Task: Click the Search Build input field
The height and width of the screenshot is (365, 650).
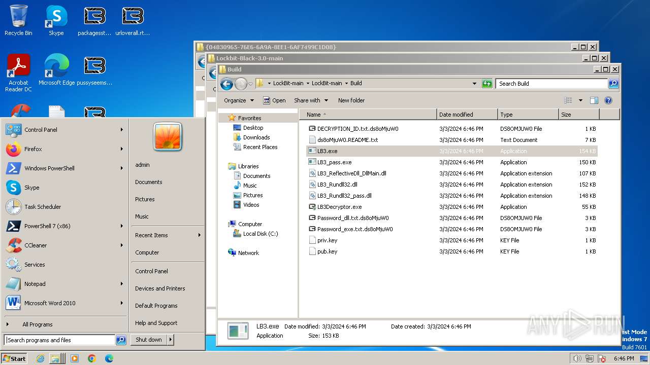Action: pyautogui.click(x=552, y=84)
